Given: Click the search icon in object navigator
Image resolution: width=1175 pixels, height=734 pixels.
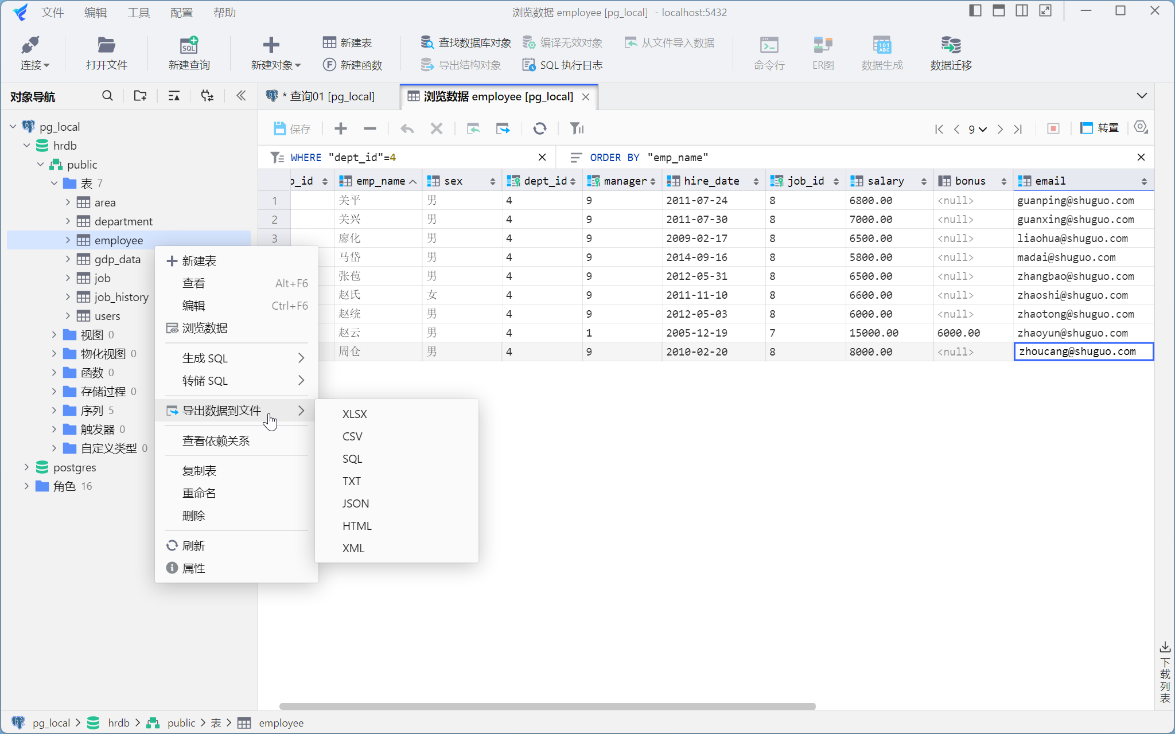Looking at the screenshot, I should [107, 96].
